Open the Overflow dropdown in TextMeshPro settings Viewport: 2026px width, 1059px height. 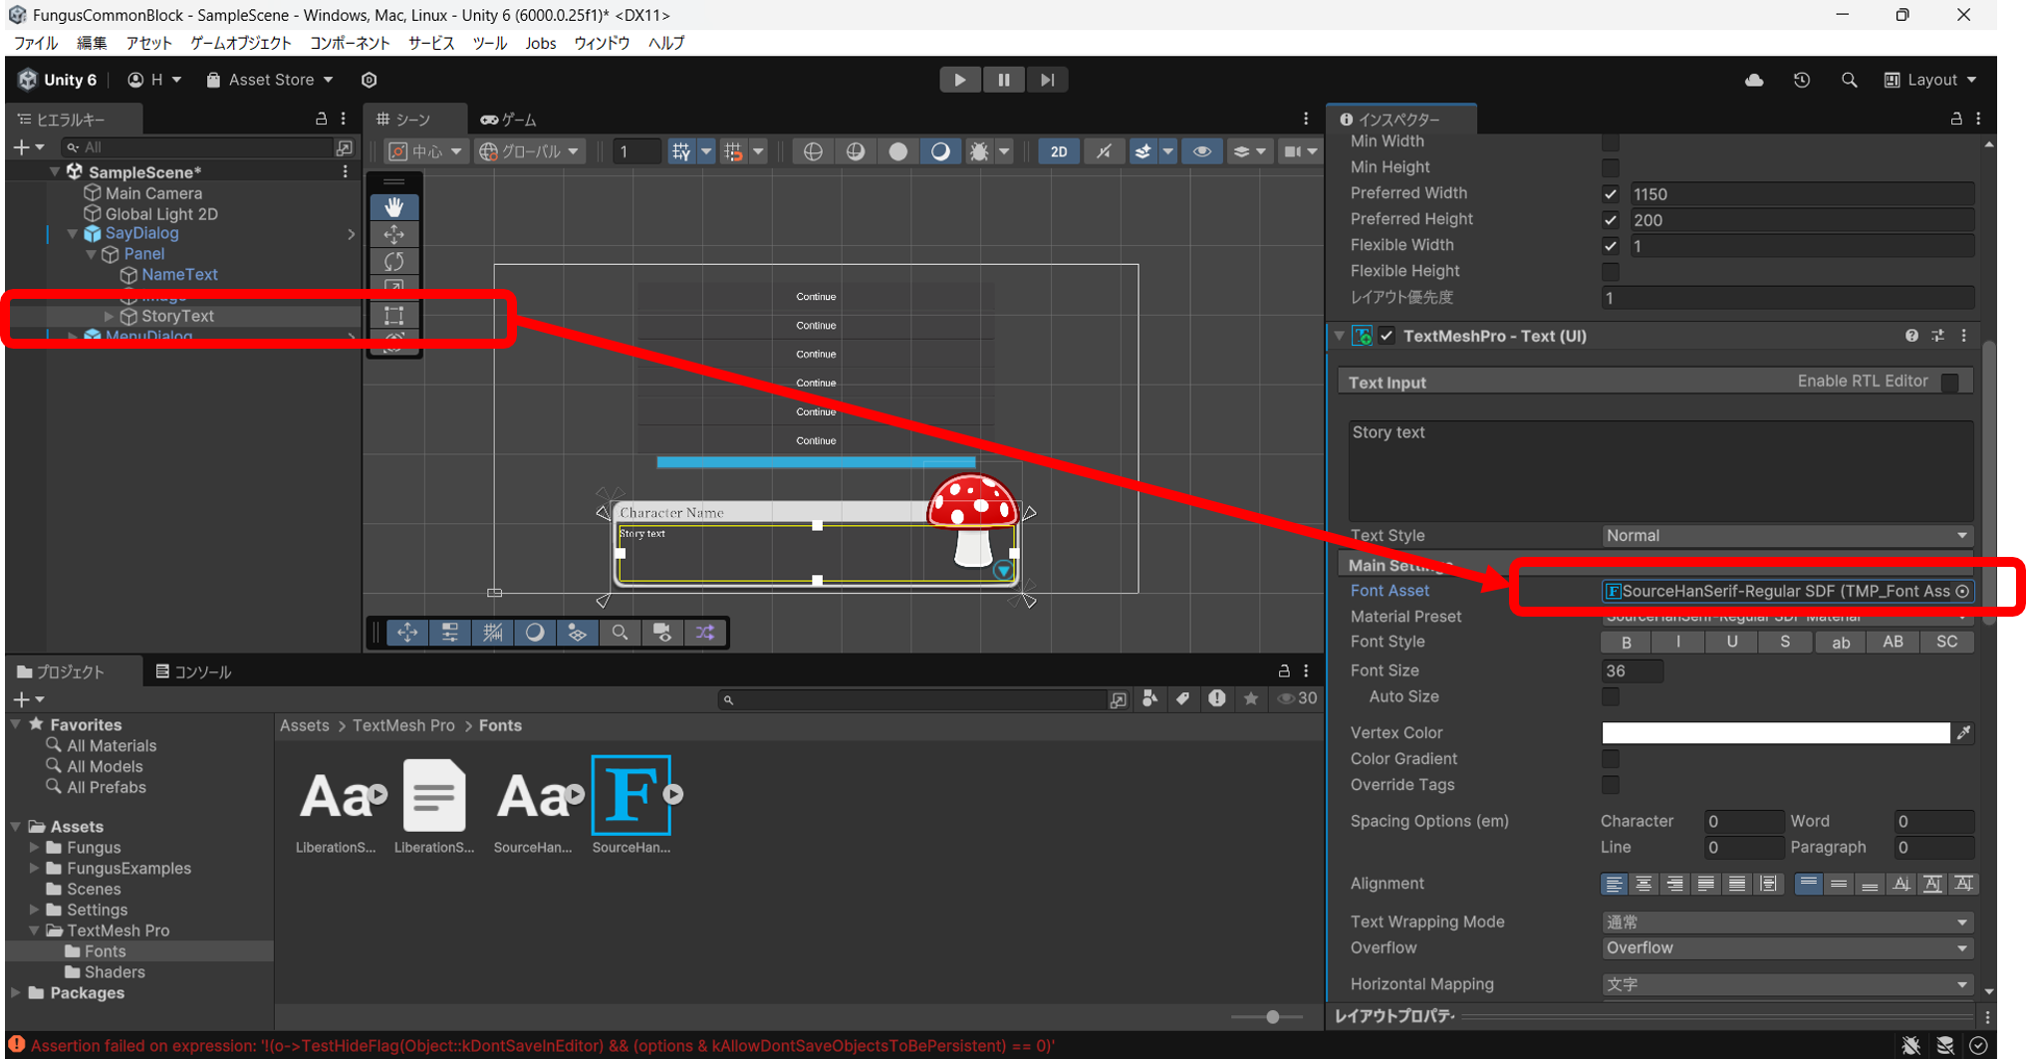point(1787,947)
